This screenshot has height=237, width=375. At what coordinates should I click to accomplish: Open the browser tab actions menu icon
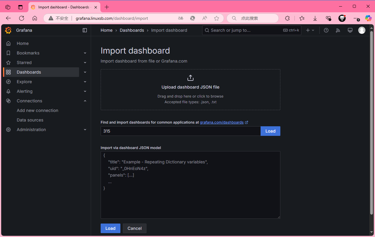pos(20,7)
